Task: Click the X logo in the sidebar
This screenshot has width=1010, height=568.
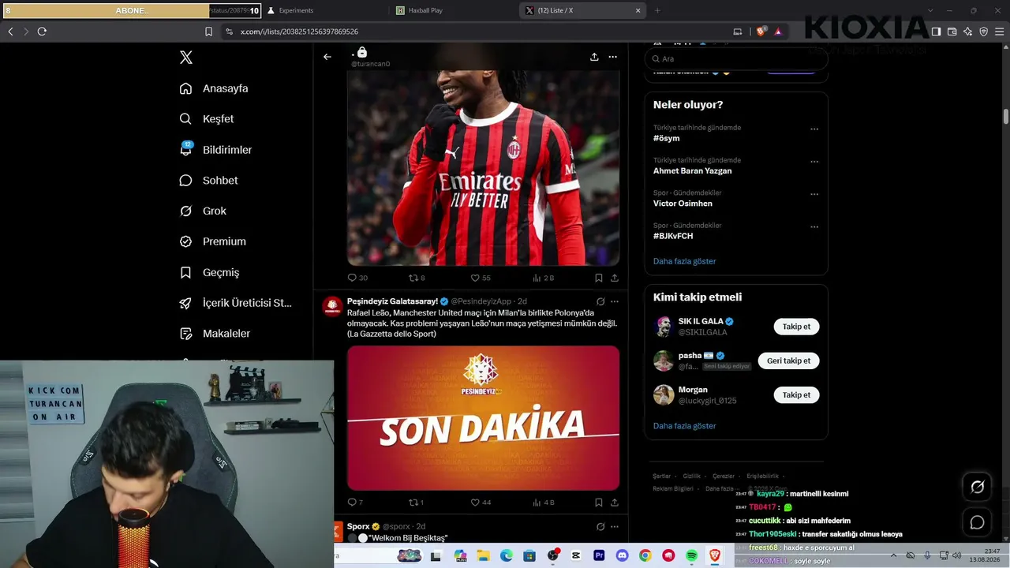Action: (x=186, y=58)
